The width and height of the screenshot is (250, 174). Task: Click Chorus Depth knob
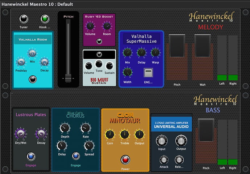[65, 128]
